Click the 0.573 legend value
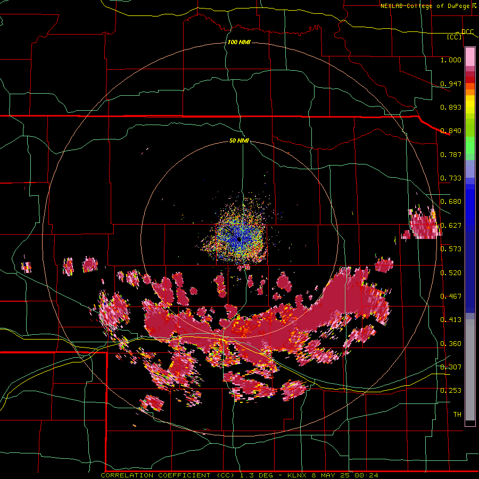 451,249
